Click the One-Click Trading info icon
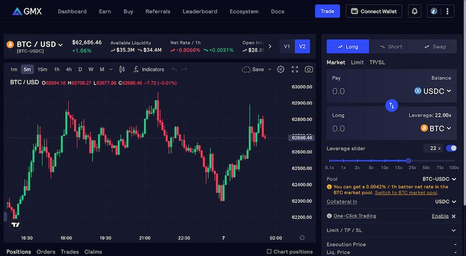This screenshot has height=256, width=466. (329, 216)
